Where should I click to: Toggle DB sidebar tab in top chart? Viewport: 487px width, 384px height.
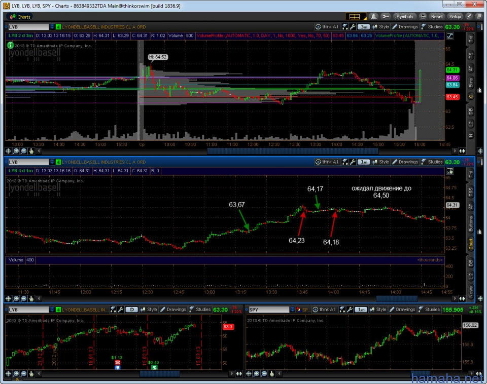(x=471, y=111)
